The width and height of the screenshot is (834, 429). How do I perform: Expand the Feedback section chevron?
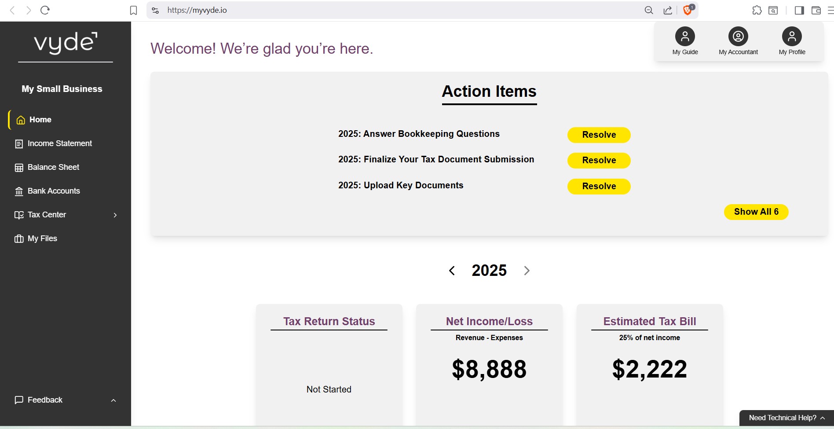(113, 400)
